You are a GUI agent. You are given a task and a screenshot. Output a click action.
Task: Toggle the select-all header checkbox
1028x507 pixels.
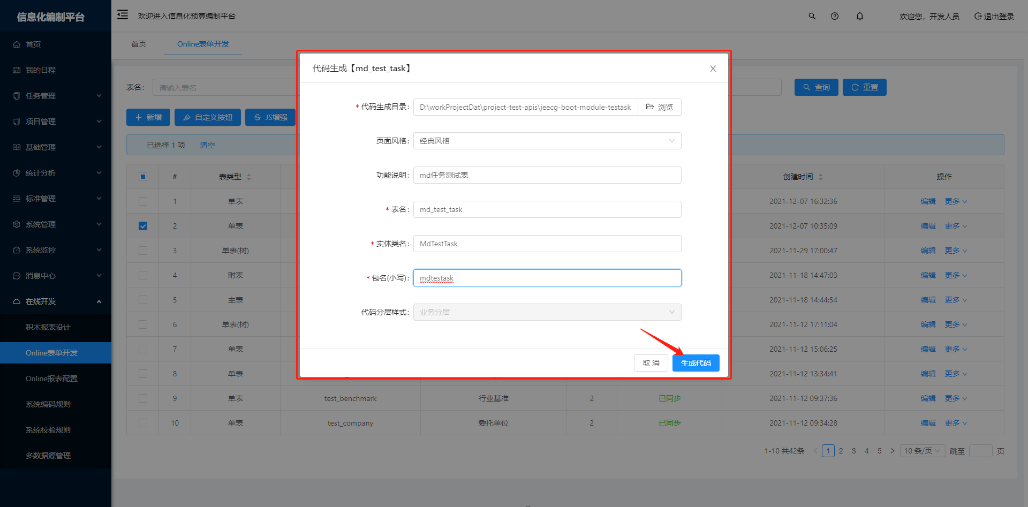[143, 177]
